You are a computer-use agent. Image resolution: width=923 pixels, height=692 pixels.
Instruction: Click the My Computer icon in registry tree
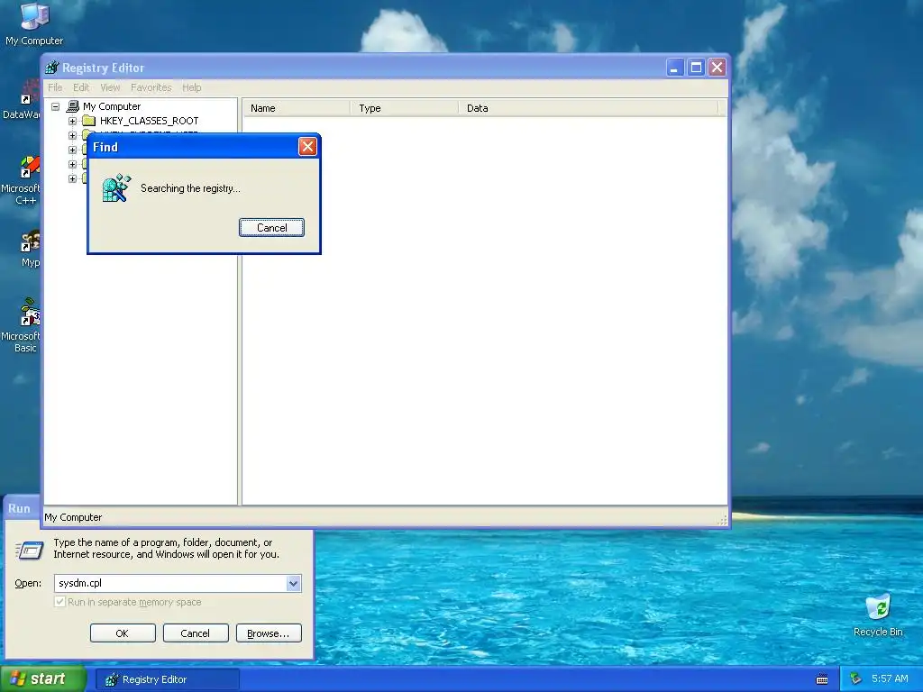click(x=72, y=106)
